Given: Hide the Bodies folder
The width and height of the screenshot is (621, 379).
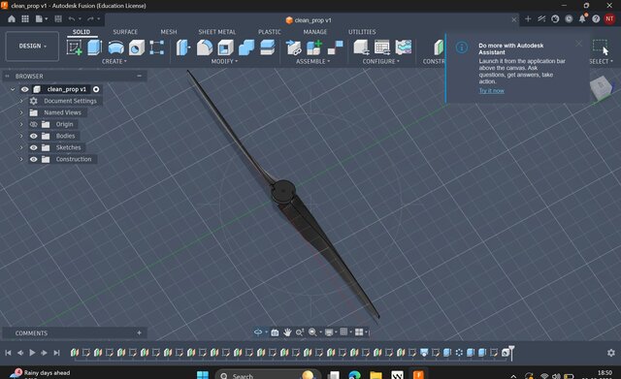Looking at the screenshot, I should (x=34, y=136).
